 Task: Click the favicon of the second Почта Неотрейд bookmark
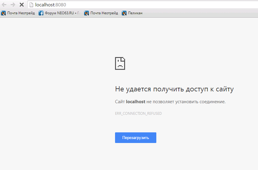87,13
